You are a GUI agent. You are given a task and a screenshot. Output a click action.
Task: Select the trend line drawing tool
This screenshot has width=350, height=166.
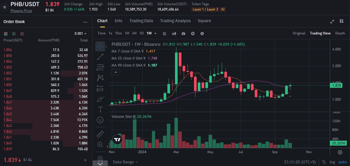point(100,57)
